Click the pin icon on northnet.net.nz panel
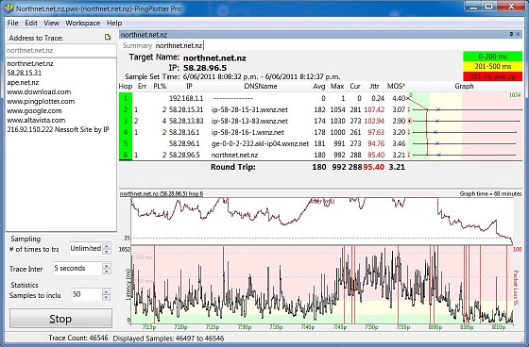Screen dimensions: 529x347 (511, 34)
